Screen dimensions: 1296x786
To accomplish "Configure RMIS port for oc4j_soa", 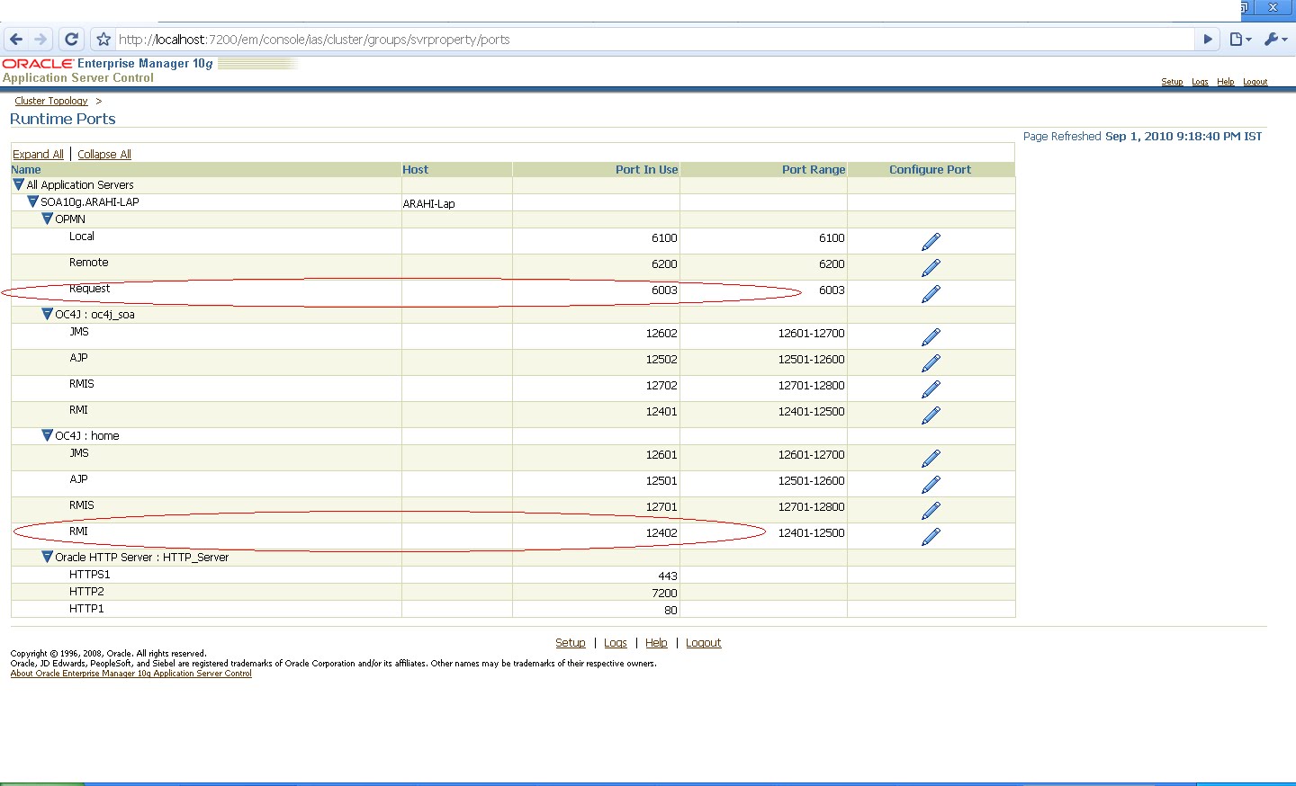I will [931, 389].
